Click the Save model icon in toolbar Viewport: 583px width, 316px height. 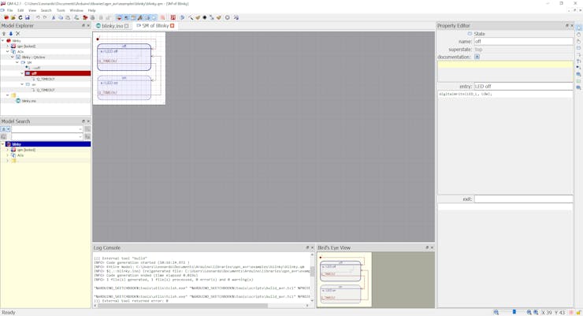[x=28, y=17]
